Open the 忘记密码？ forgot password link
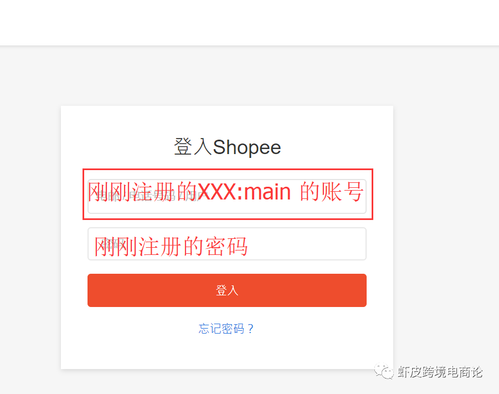The height and width of the screenshot is (394, 499). click(226, 329)
